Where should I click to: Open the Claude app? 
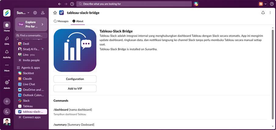click(x=31, y=79)
